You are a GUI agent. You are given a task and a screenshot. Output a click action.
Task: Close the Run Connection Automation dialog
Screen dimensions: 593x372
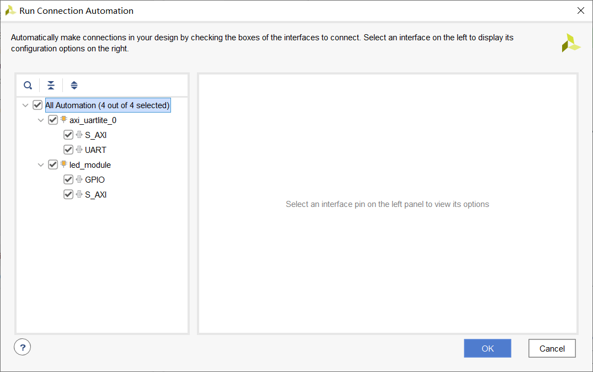pos(580,10)
